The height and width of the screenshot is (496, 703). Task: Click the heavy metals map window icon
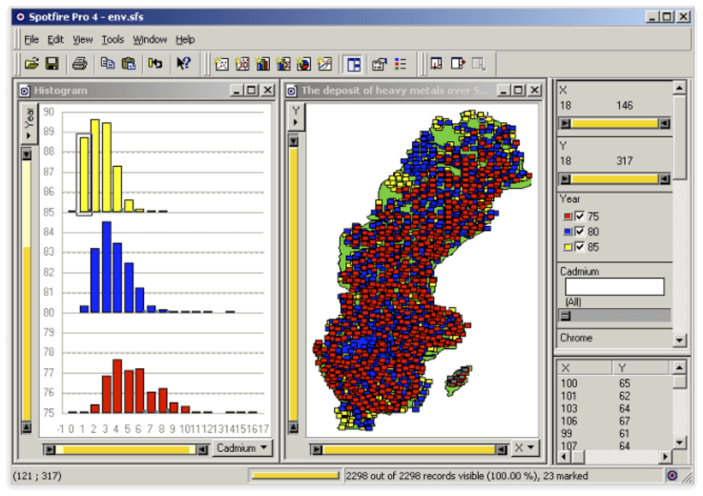pos(292,91)
